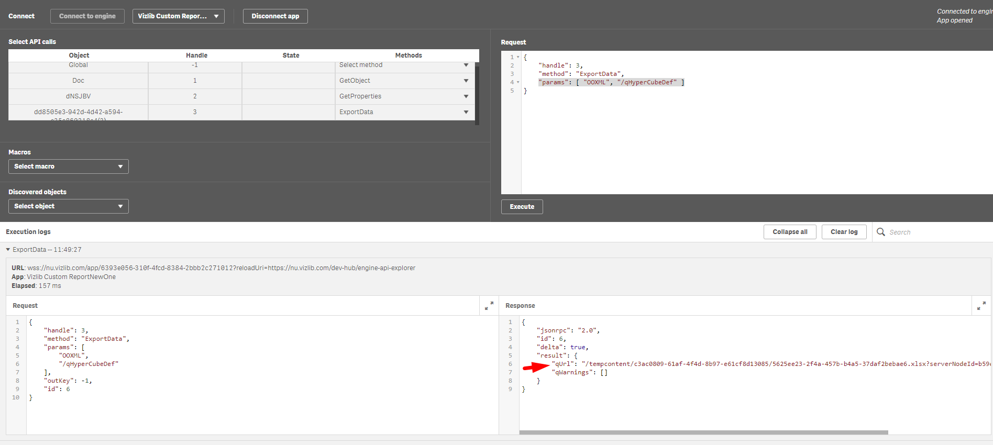Collapse the ExportData 11:49:27 log entry
This screenshot has height=445, width=993.
pos(8,250)
